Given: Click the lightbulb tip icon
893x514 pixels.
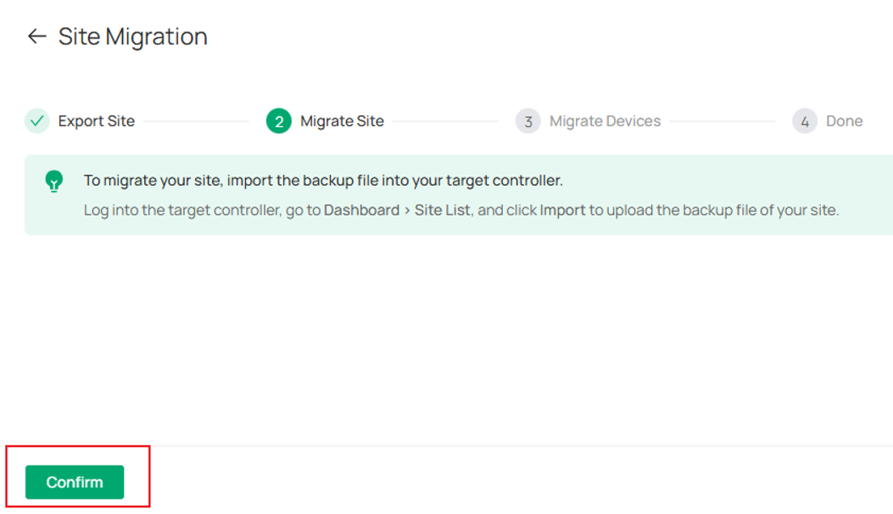Looking at the screenshot, I should point(54,182).
